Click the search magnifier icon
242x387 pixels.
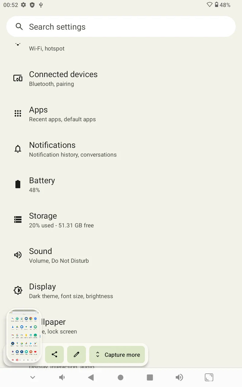(x=19, y=27)
